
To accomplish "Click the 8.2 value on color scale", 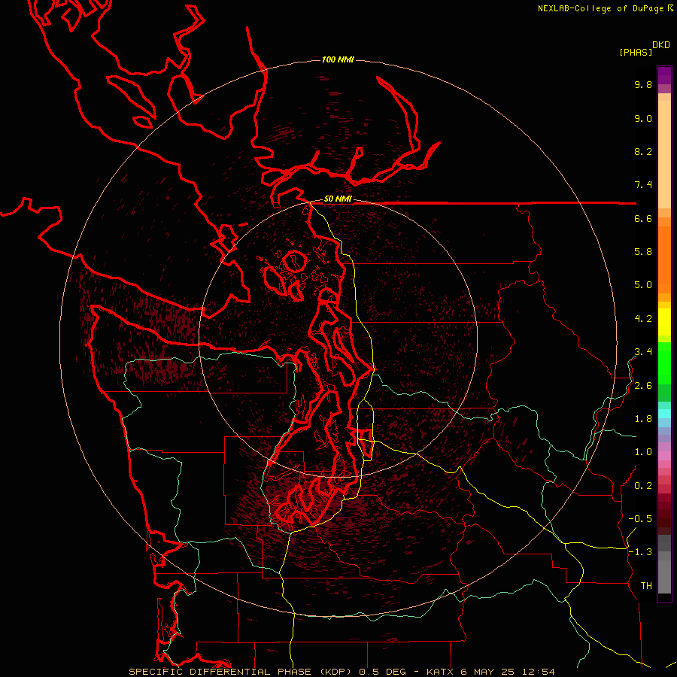I will coord(643,151).
